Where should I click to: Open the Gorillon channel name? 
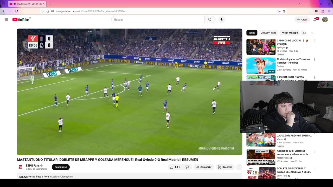280,66
